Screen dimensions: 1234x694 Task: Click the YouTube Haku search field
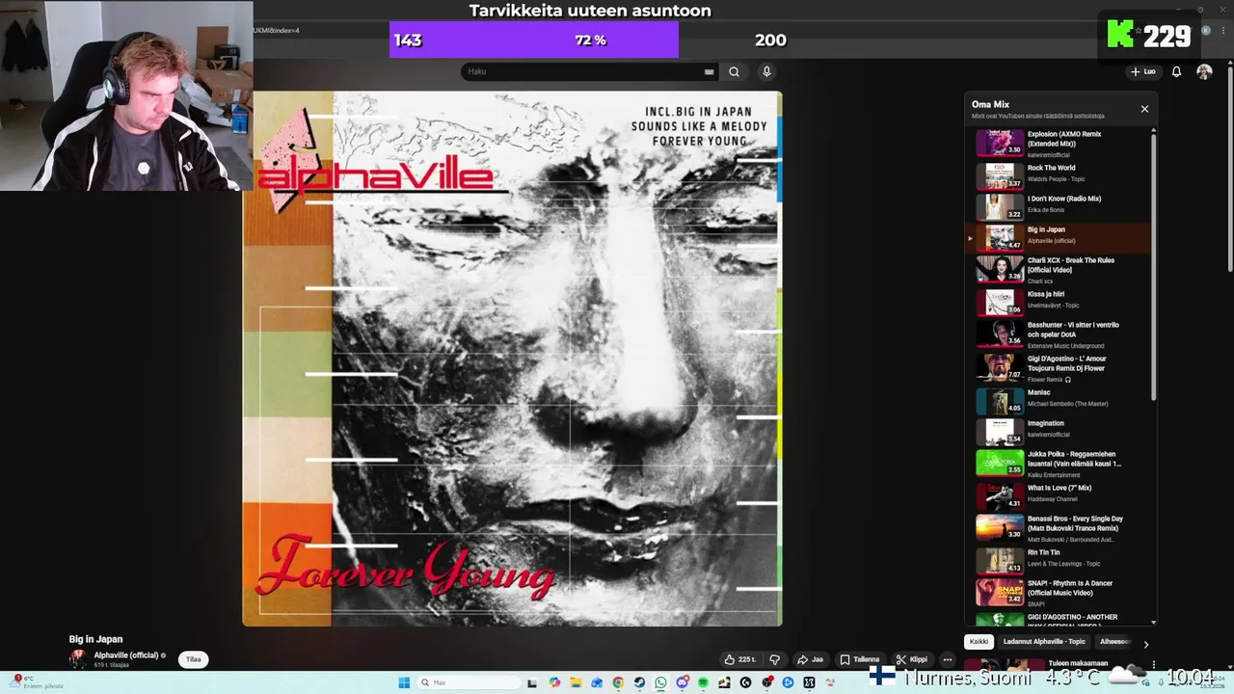click(583, 71)
